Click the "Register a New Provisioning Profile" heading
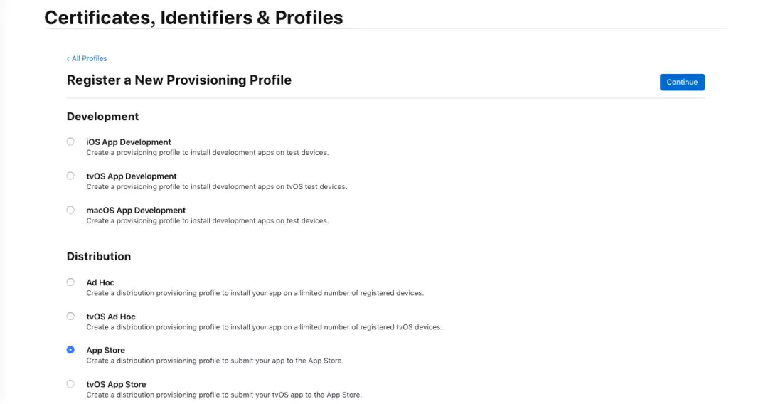This screenshot has width=768, height=404. coord(179,80)
